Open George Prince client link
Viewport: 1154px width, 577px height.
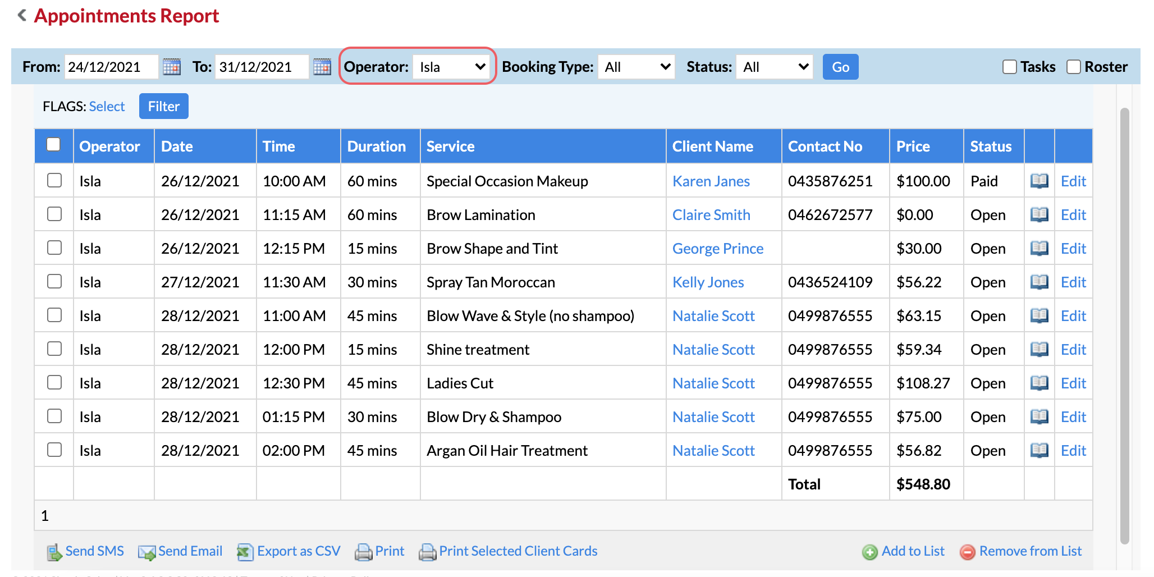click(718, 248)
